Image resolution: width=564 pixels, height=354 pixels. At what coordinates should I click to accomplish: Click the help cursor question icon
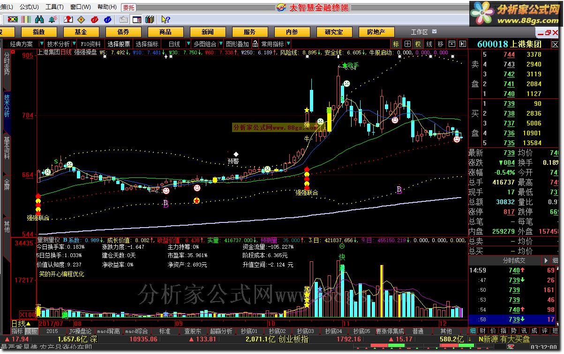[x=165, y=19]
